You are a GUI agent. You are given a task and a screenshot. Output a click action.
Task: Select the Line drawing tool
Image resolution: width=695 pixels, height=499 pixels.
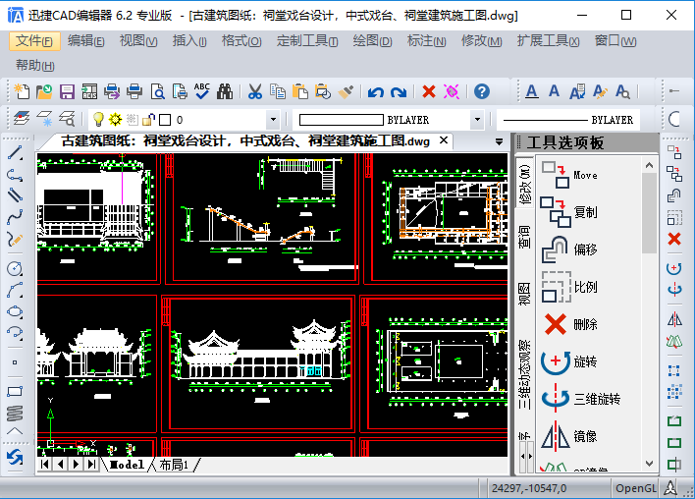[15, 153]
